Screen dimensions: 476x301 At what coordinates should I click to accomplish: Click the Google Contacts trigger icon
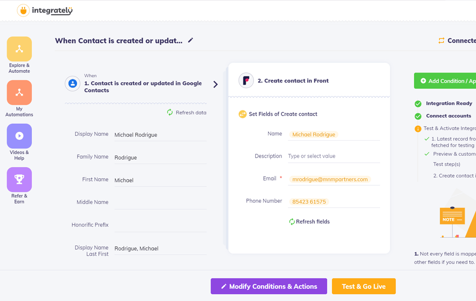point(72,84)
